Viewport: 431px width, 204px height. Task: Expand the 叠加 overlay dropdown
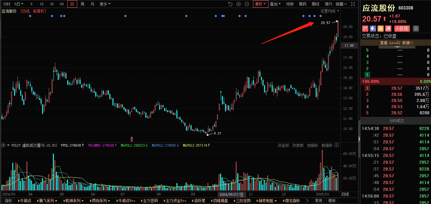pyautogui.click(x=275, y=4)
